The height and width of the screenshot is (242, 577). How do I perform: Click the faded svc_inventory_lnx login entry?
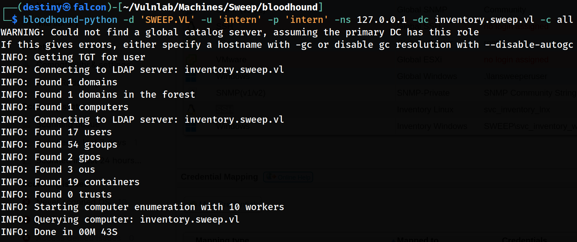(517, 110)
